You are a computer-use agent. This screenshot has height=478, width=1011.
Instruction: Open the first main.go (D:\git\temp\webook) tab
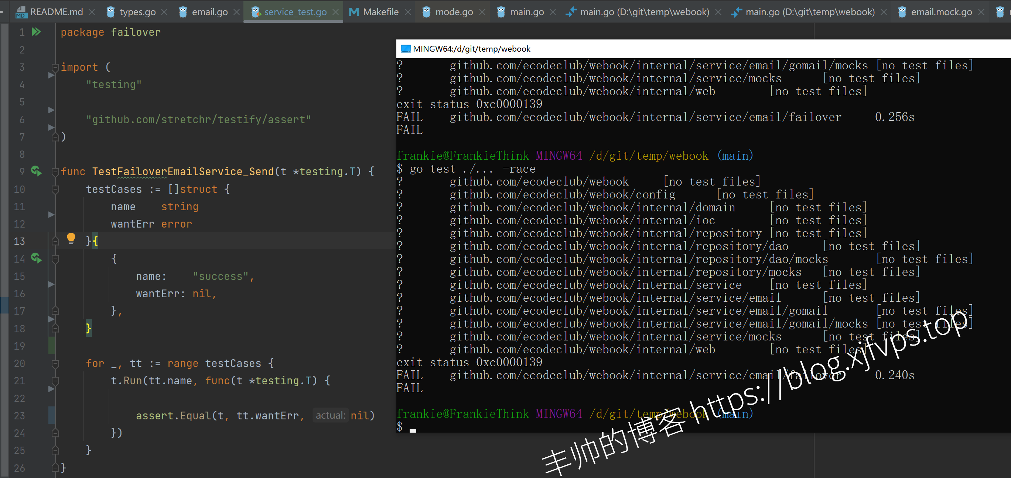click(x=645, y=12)
